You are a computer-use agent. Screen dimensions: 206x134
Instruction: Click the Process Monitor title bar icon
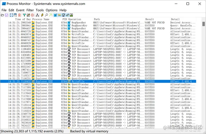tap(4, 4)
